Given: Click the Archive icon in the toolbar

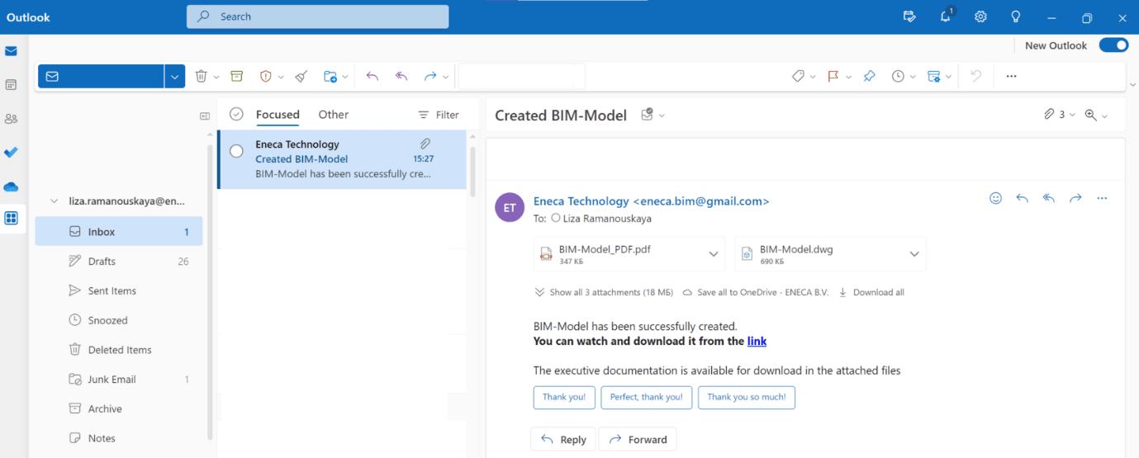Looking at the screenshot, I should (x=237, y=76).
